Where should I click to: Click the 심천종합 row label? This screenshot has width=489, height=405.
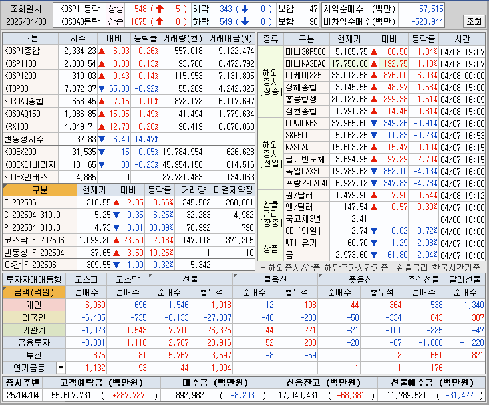pos(307,111)
